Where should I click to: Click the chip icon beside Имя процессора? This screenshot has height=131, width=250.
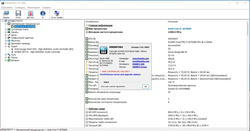[x=87, y=29]
